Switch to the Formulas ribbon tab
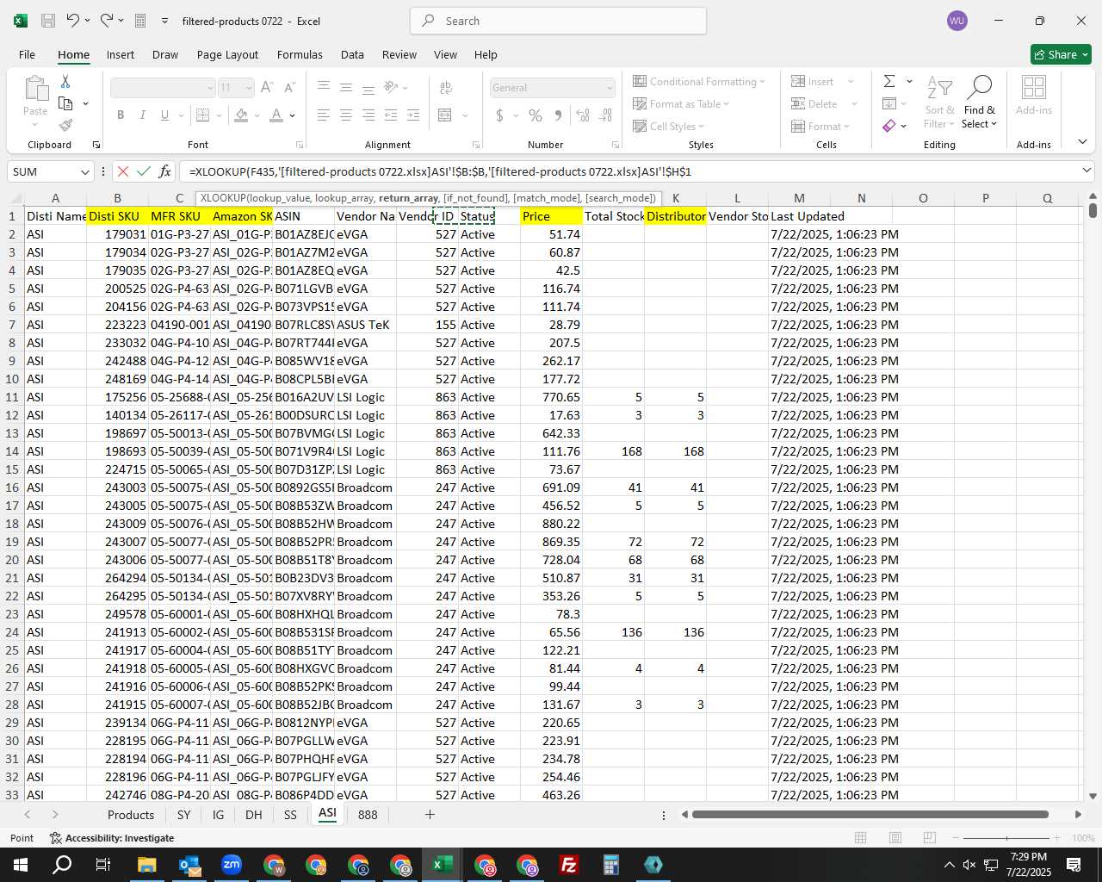Image resolution: width=1102 pixels, height=882 pixels. (300, 54)
